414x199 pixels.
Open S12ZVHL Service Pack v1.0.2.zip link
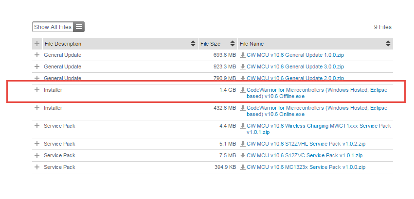tap(306, 144)
